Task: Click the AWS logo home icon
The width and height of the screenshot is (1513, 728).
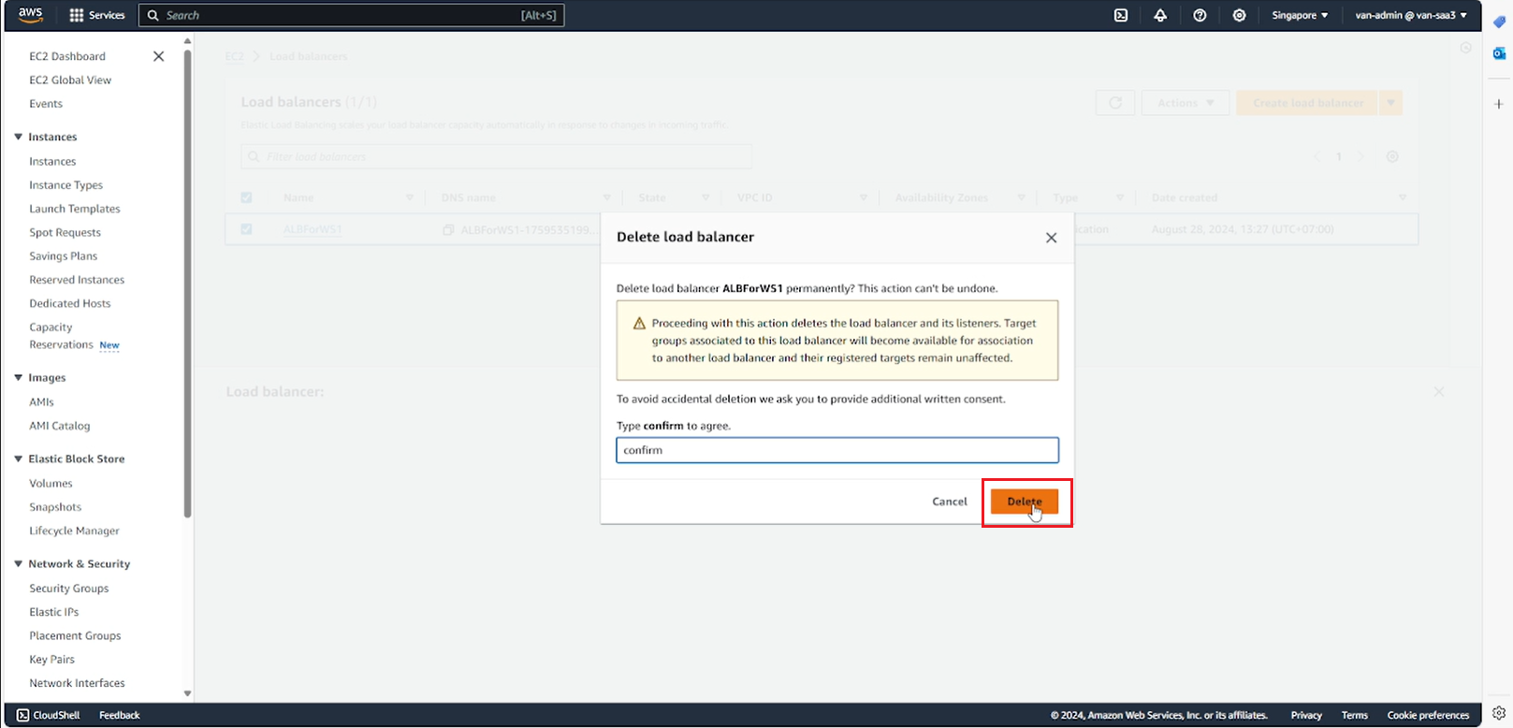Action: coord(30,14)
